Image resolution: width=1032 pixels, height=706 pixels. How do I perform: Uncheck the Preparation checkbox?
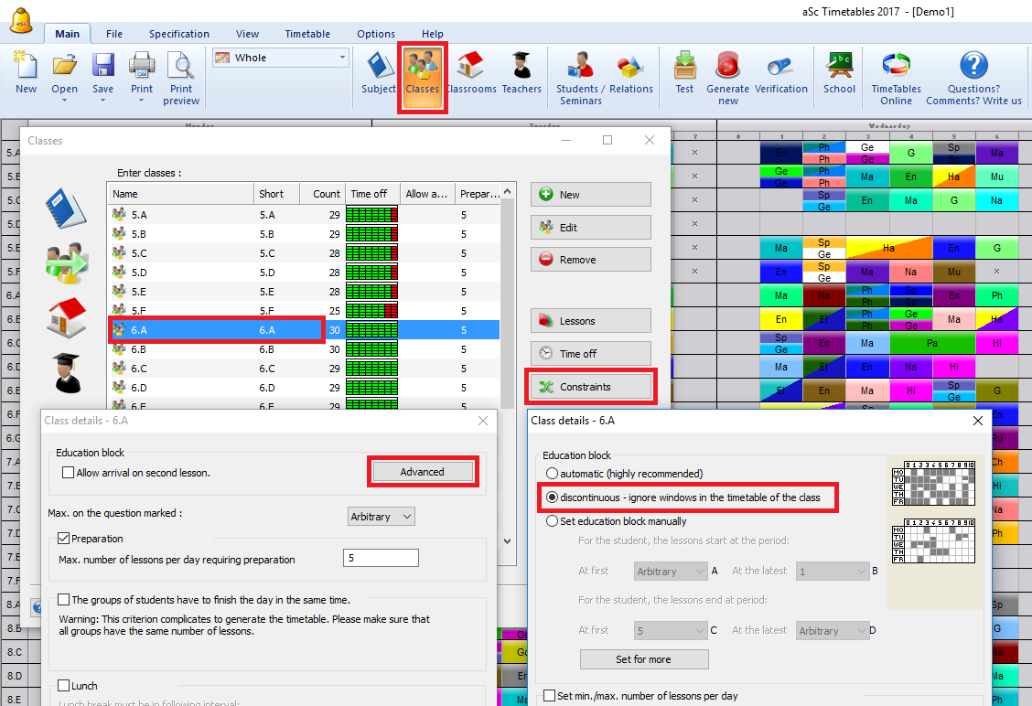(x=64, y=539)
